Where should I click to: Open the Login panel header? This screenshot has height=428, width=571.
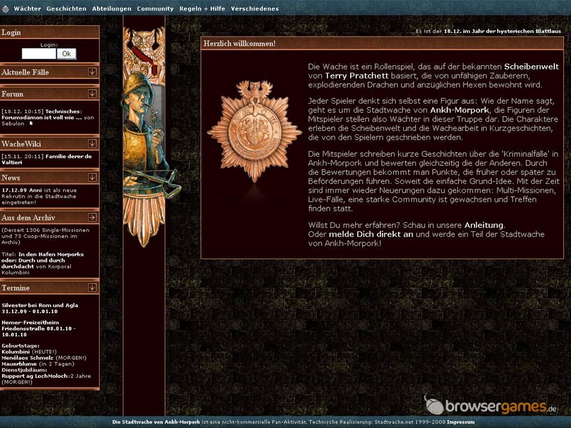(x=50, y=32)
